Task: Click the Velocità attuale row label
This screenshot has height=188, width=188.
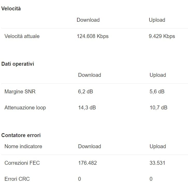Action: tap(22, 36)
